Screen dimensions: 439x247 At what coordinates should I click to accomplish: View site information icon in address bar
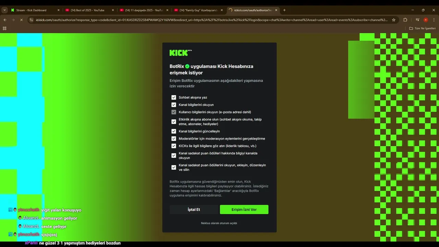tap(32, 20)
